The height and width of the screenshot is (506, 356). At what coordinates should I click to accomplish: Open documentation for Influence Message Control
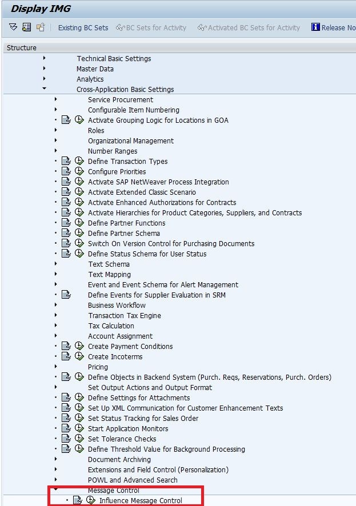pyautogui.click(x=78, y=500)
